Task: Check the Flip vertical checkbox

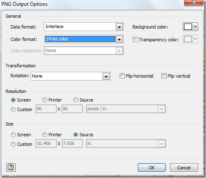Action: pyautogui.click(x=164, y=76)
